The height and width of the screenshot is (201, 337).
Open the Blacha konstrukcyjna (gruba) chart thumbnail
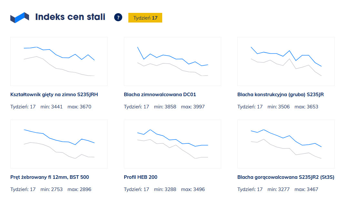tap(286, 61)
